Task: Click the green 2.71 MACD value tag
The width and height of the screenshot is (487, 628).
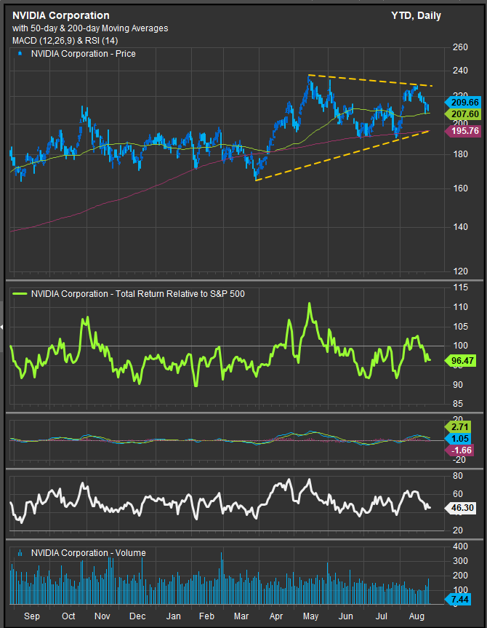Action: coord(458,427)
